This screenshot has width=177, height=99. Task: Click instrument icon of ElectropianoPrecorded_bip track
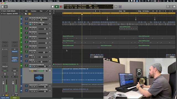point(27,66)
